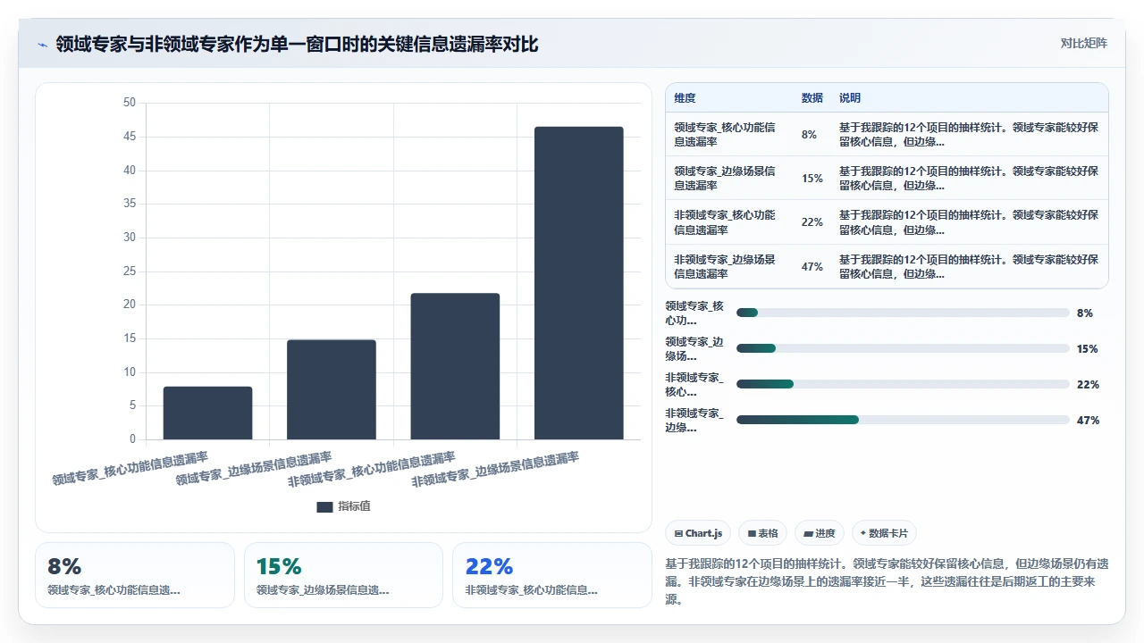Click the 数据卡片 tag sparkle icon
The height and width of the screenshot is (643, 1144).
point(862,533)
